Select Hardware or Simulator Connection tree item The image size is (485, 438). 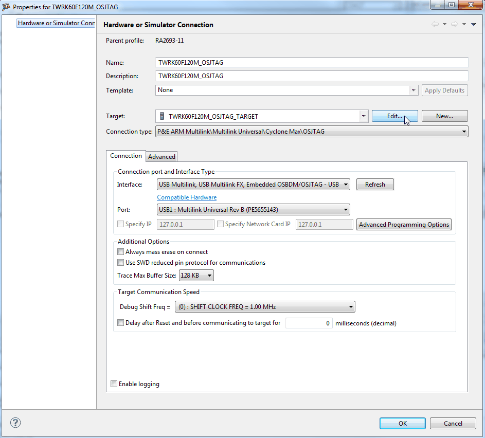(x=56, y=23)
